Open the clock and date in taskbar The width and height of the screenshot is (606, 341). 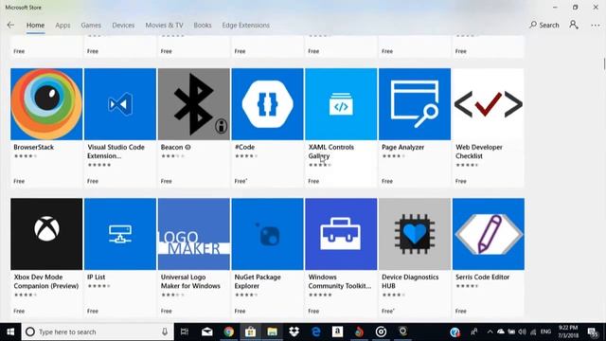click(568, 332)
